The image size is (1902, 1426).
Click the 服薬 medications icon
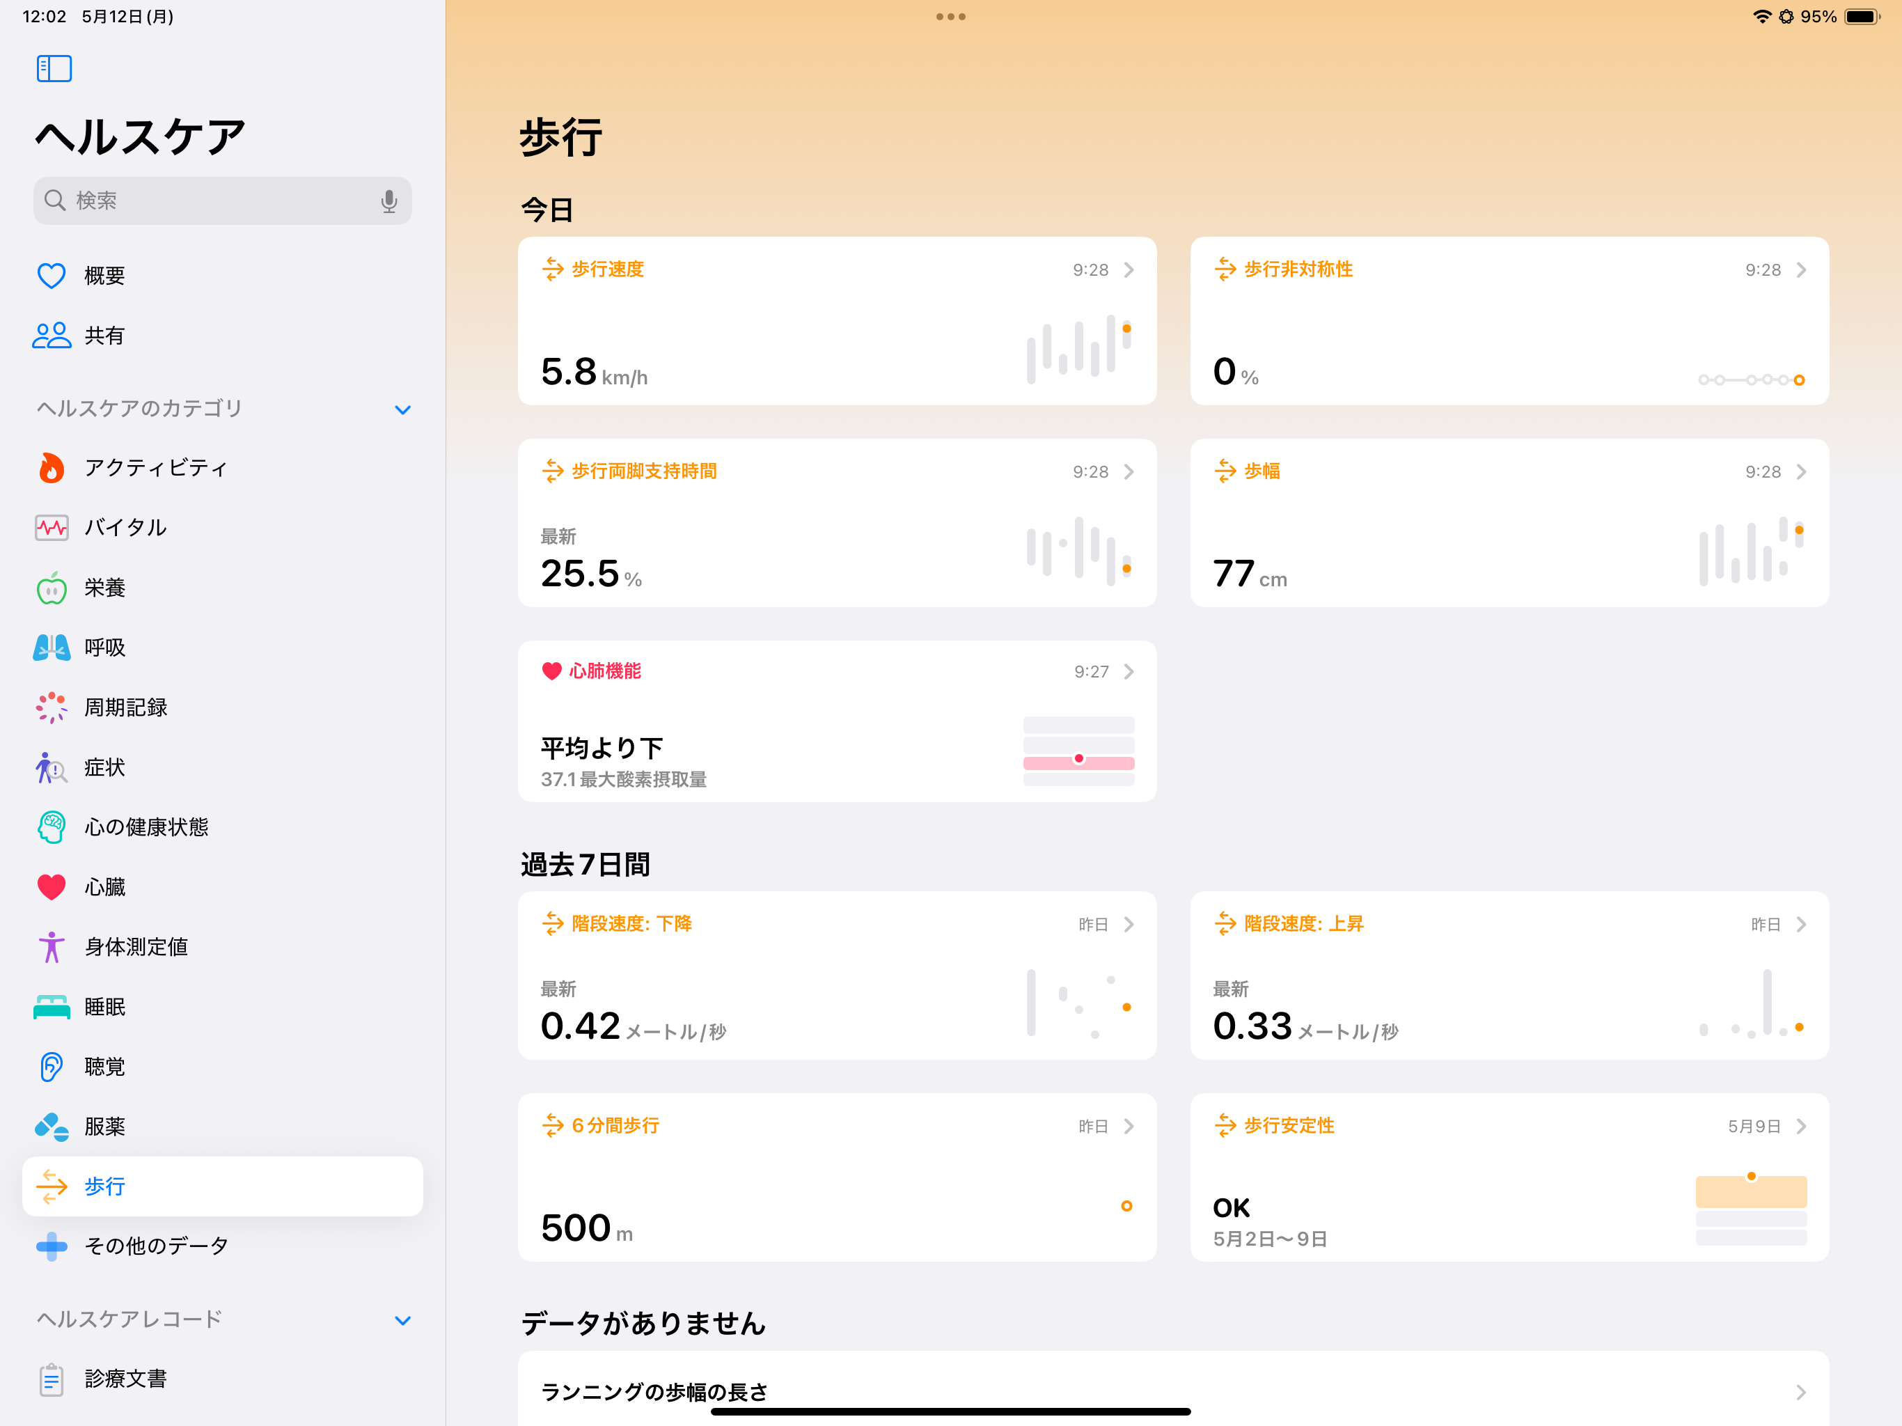(52, 1126)
